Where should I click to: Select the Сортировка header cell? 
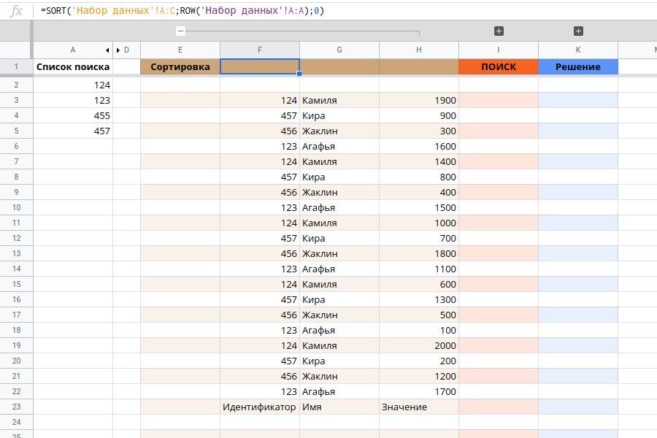click(x=180, y=67)
